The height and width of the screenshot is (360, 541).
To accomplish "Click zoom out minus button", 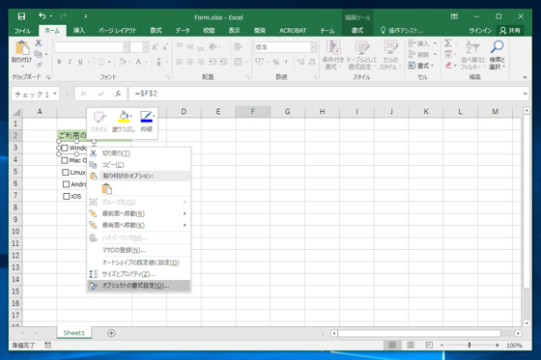I will 441,345.
